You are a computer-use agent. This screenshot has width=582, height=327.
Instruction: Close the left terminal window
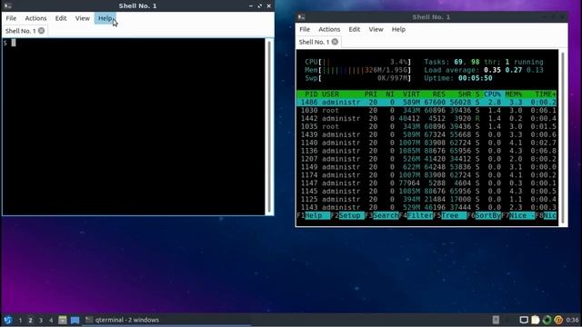click(269, 6)
